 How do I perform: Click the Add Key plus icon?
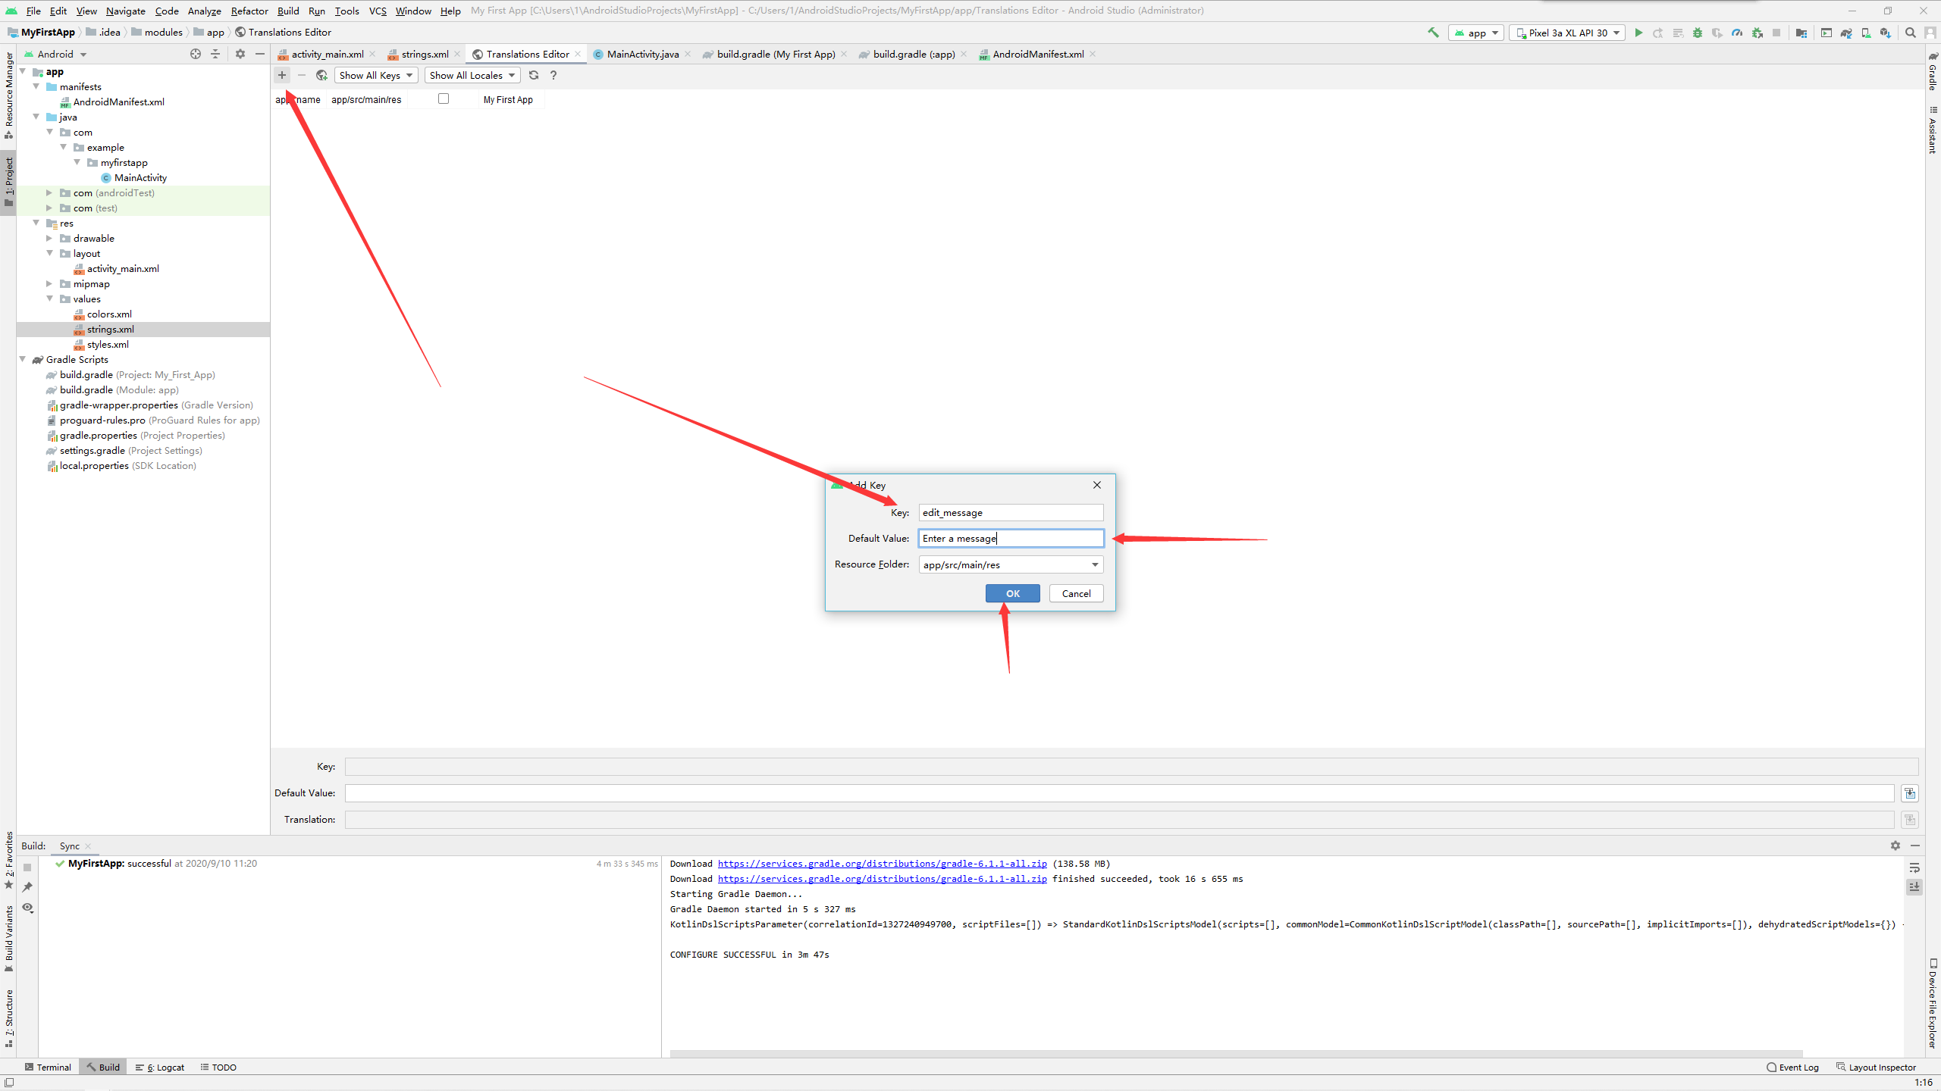[x=282, y=75]
